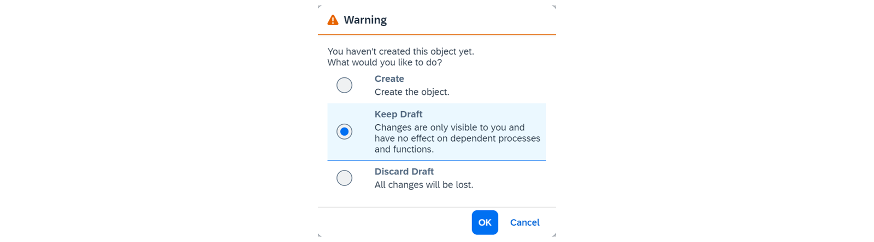This screenshot has height=242, width=874.
Task: Click the "Warning" dialog title text
Action: 365,20
